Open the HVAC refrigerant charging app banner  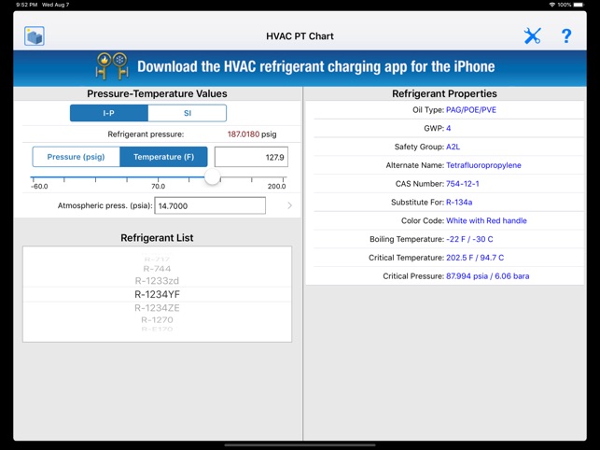300,67
